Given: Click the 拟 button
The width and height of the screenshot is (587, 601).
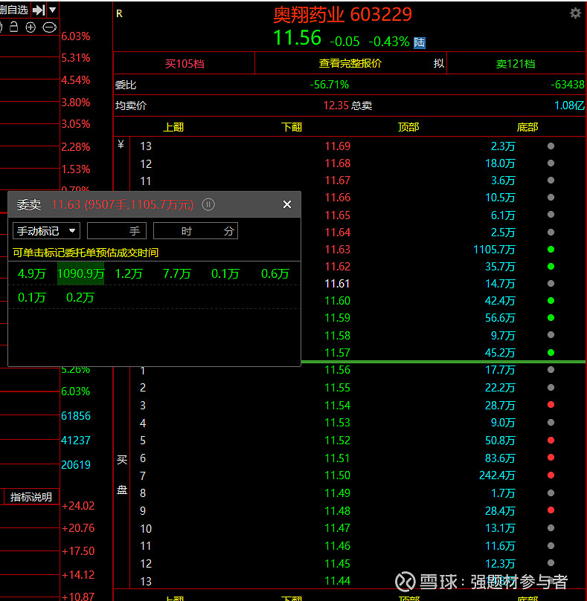Looking at the screenshot, I should [439, 63].
